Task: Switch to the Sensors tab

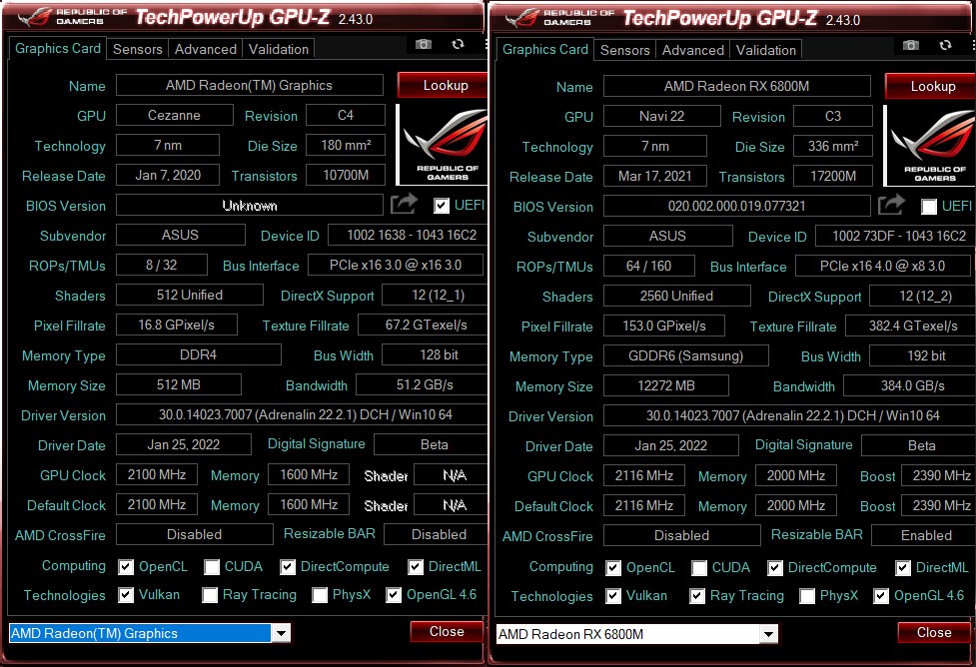Action: point(137,48)
